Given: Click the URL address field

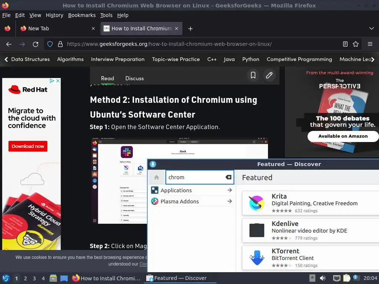Looking at the screenshot, I should coord(202,44).
